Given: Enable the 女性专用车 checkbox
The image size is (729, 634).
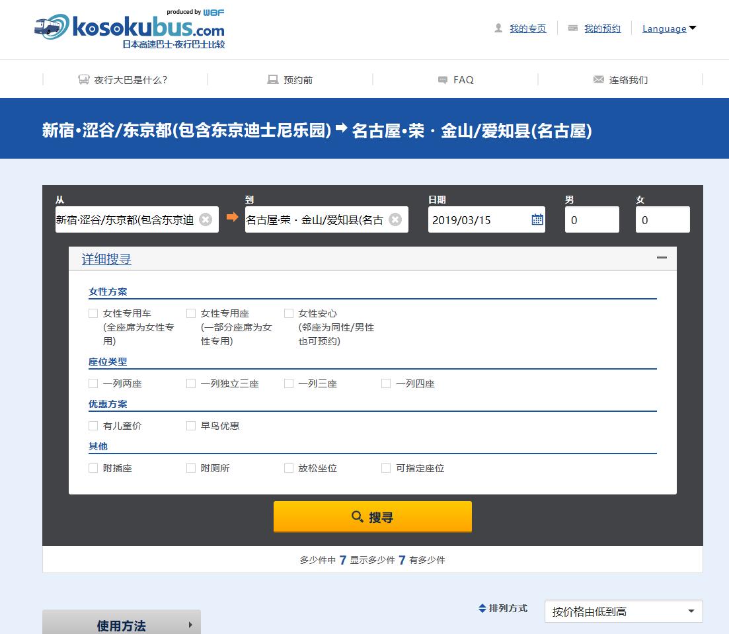Looking at the screenshot, I should (x=93, y=313).
